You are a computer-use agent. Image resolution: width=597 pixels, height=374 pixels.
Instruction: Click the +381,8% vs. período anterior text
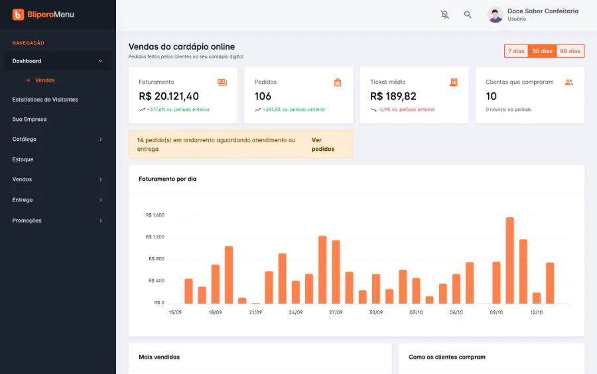[294, 110]
